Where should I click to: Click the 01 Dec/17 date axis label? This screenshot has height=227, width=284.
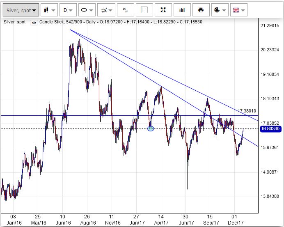click(x=236, y=220)
